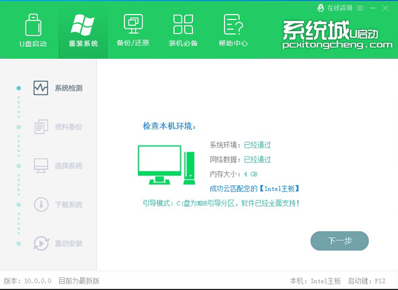Click the 资料备份 documents step icon
Image resolution: width=398 pixels, height=290 pixels.
(x=41, y=127)
